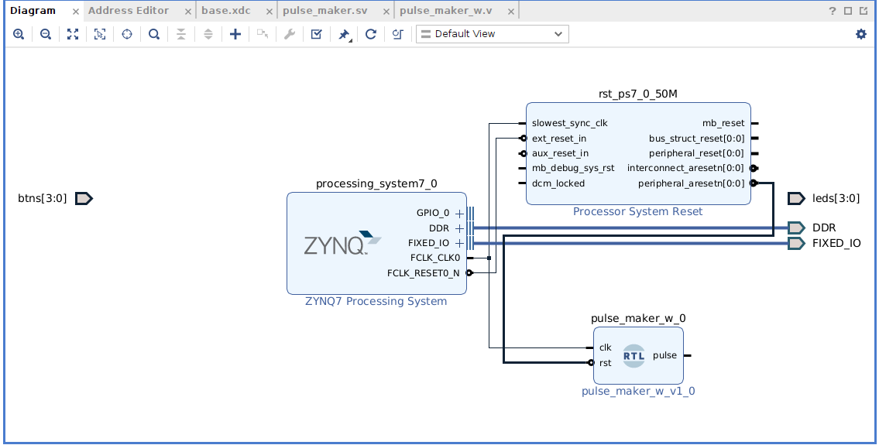Open the Default View dropdown
Screen dimensions: 879x445
pyautogui.click(x=492, y=34)
